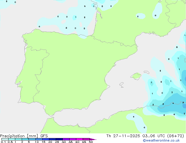Viewport: 186px width, 143px height.
Task: Click the "20" legend scale label
Action: tap(50, 142)
